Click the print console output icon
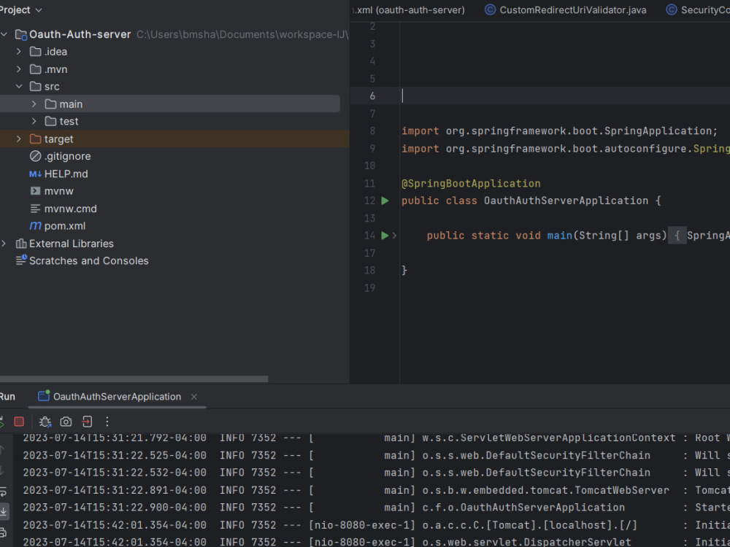Screen dimensions: 730x547 click(3, 532)
